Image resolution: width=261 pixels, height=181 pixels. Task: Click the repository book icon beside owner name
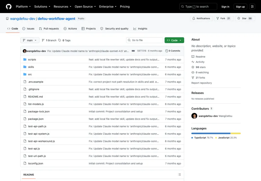[x=7, y=19]
